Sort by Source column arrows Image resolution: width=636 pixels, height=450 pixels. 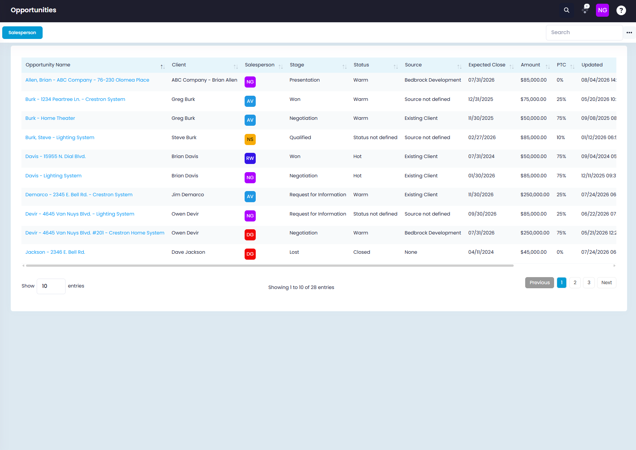pyautogui.click(x=459, y=67)
